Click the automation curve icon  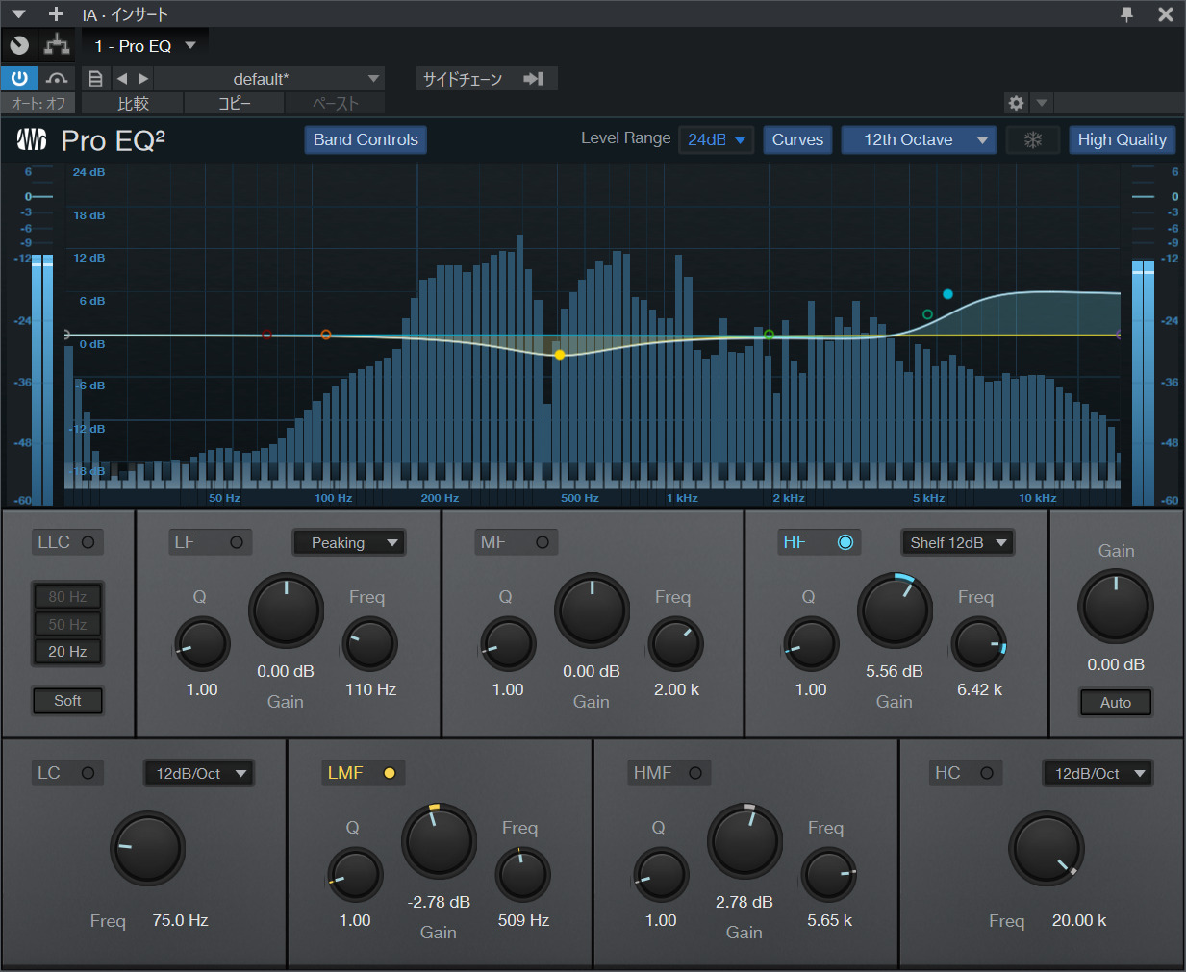(57, 78)
